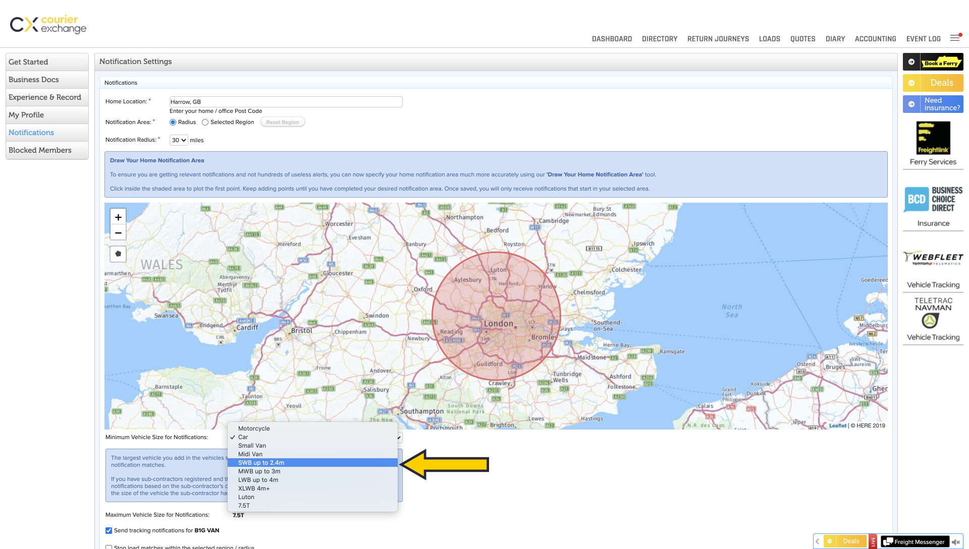Open the Accounting menu
The height and width of the screenshot is (549, 969).
coord(876,39)
